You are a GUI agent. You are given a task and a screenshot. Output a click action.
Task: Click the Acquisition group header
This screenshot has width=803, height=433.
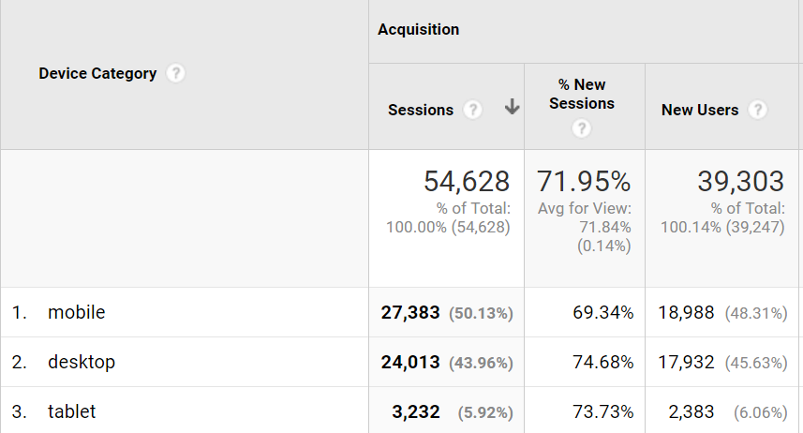[x=419, y=29]
